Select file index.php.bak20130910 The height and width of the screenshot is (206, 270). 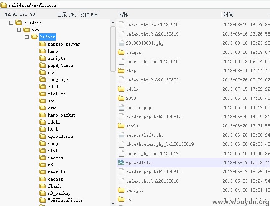point(153,25)
